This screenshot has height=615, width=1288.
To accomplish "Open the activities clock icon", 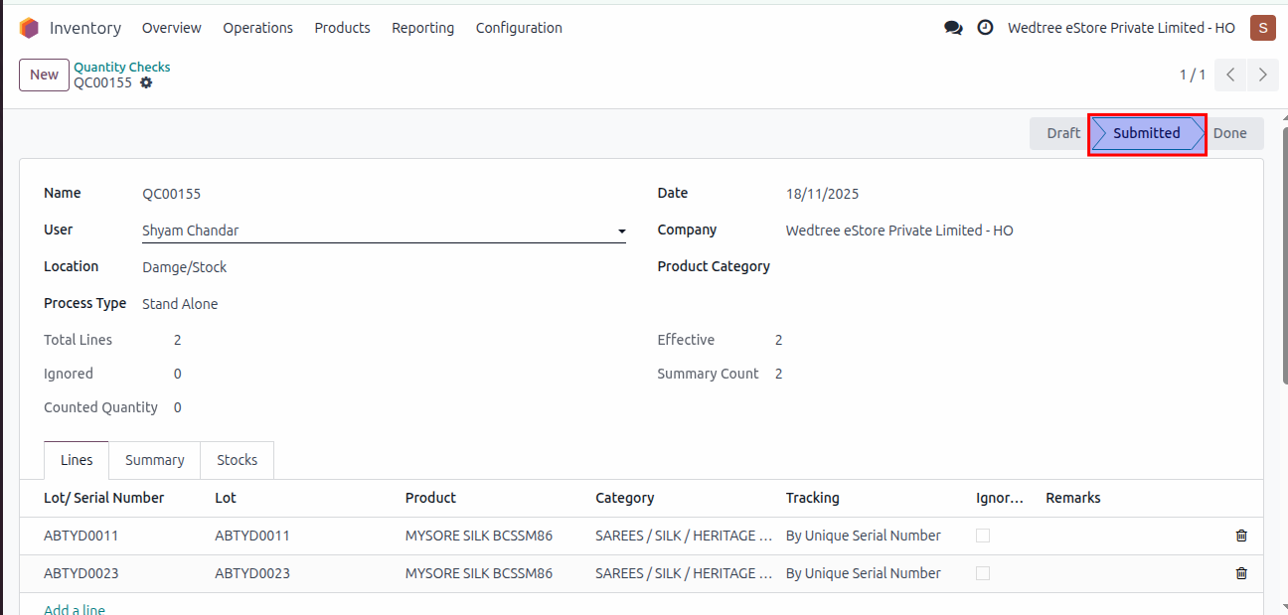I will click(x=985, y=28).
